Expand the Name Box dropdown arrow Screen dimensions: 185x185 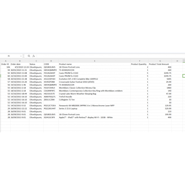coord(21,56)
